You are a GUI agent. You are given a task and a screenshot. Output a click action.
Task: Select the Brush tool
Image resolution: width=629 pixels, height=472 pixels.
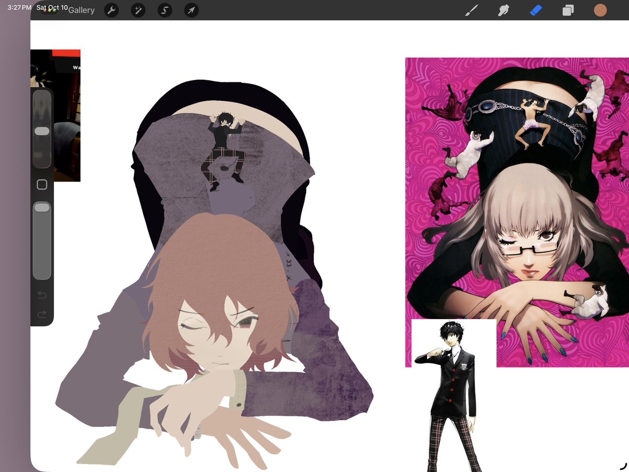(x=471, y=11)
